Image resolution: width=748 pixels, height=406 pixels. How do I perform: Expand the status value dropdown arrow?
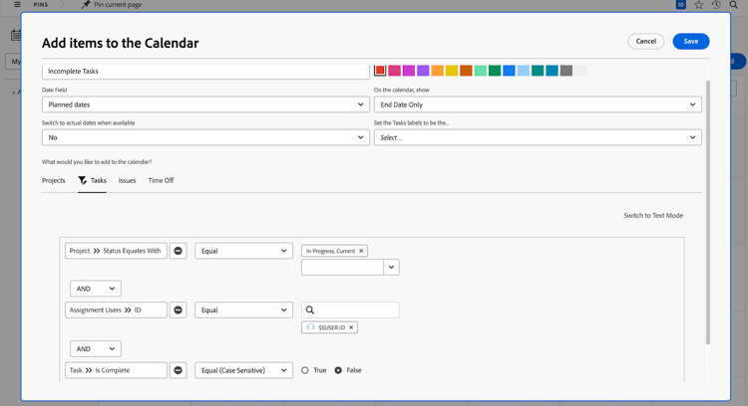(x=391, y=267)
